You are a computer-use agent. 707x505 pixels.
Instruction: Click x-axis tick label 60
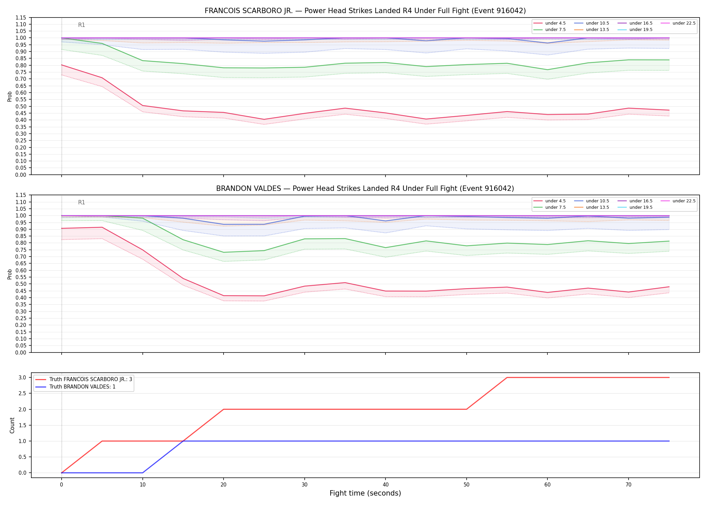tap(547, 485)
